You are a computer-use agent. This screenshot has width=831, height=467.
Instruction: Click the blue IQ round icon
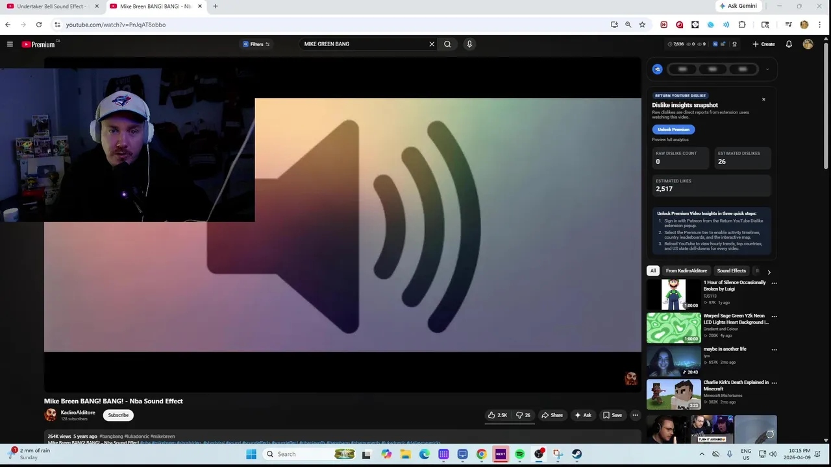[658, 69]
